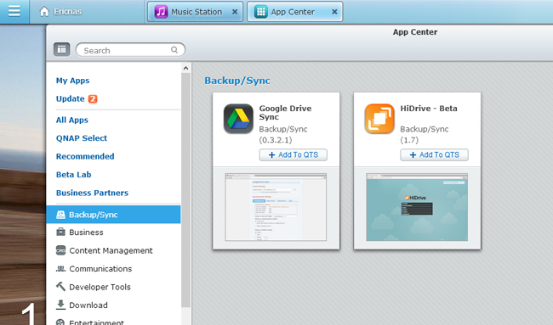Image resolution: width=553 pixels, height=325 pixels.
Task: Switch to the Music Station tab
Action: pyautogui.click(x=196, y=12)
